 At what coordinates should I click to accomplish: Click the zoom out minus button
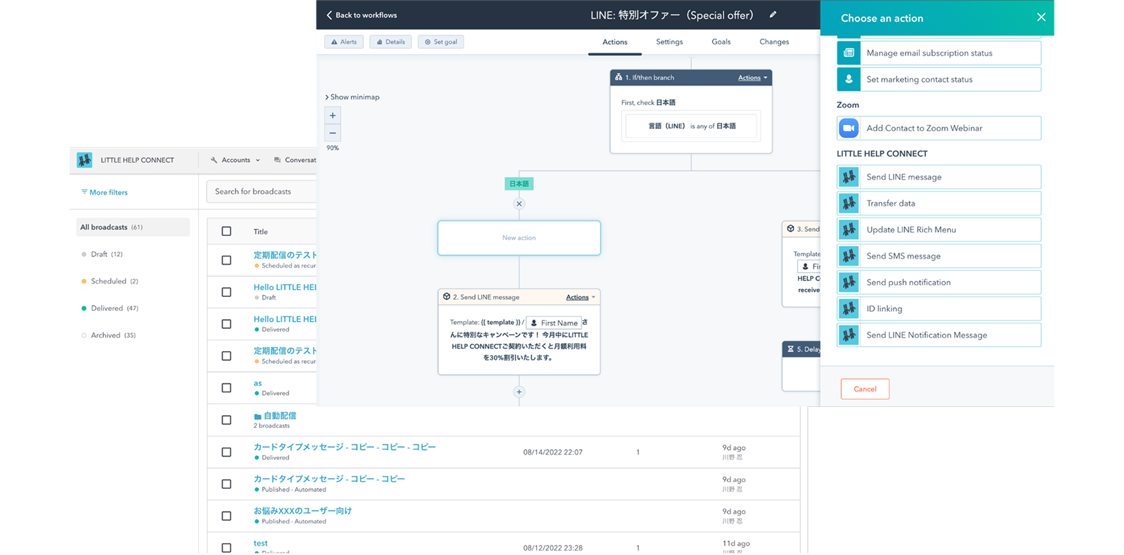pos(333,133)
